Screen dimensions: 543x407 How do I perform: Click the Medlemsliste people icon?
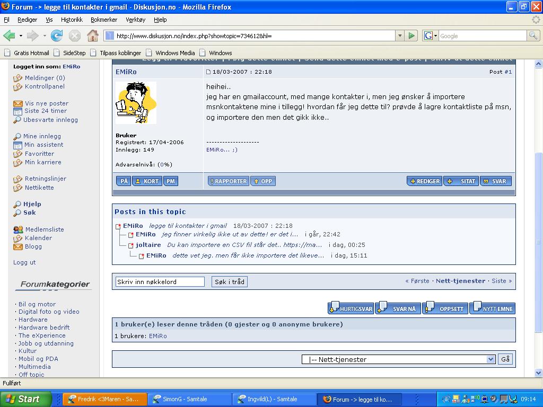(18, 229)
